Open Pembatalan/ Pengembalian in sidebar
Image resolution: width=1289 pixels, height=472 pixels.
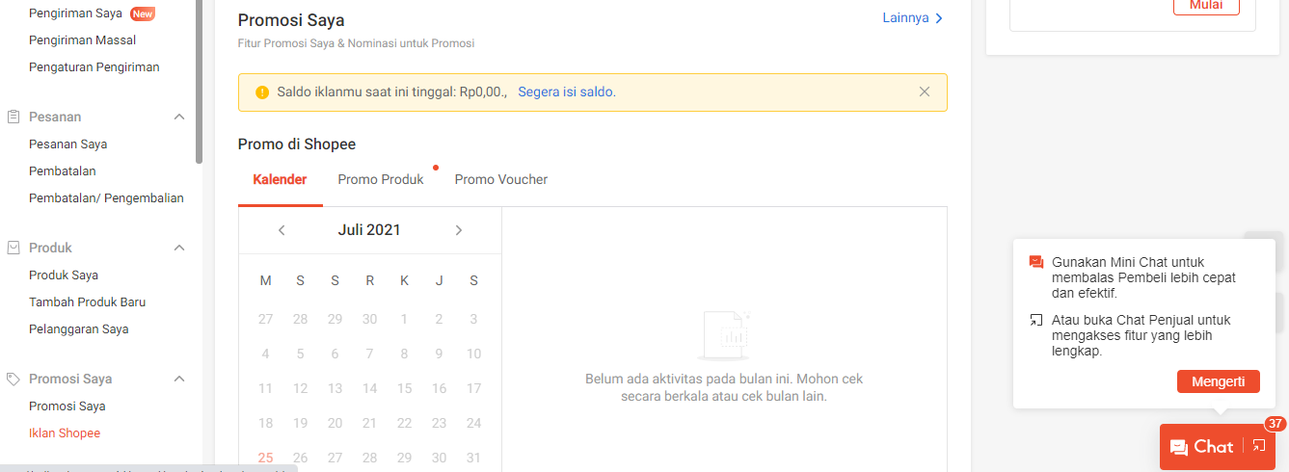pos(106,198)
